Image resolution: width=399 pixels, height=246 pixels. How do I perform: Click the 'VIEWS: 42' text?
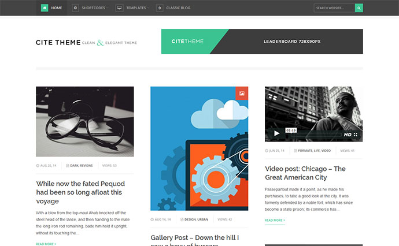[225, 219]
